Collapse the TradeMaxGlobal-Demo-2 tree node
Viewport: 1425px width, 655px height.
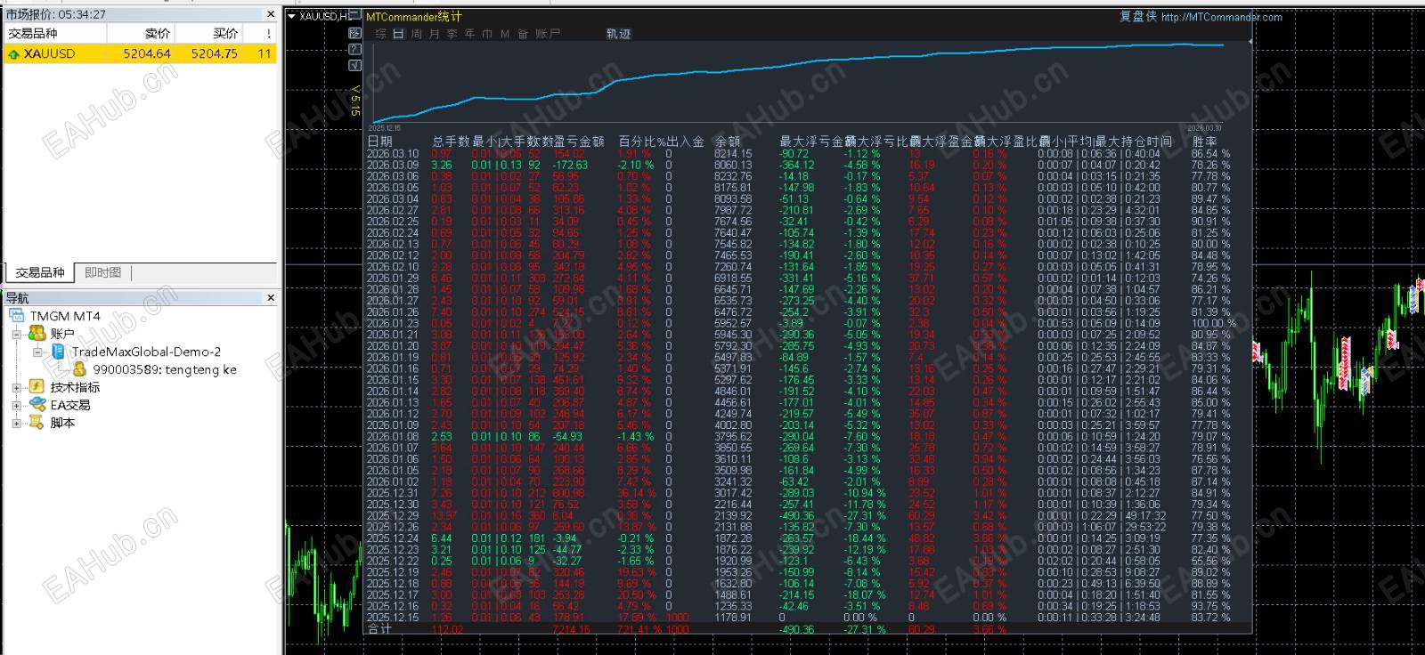[x=37, y=352]
